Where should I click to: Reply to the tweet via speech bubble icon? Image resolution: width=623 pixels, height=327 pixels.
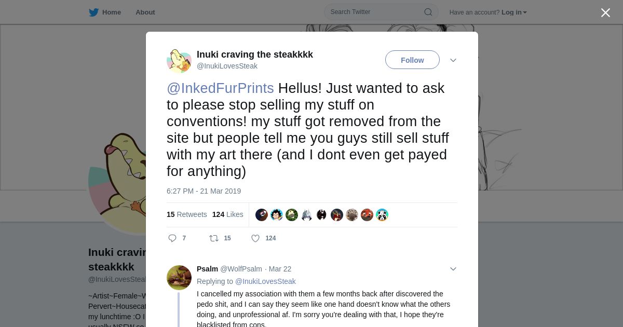pos(172,238)
